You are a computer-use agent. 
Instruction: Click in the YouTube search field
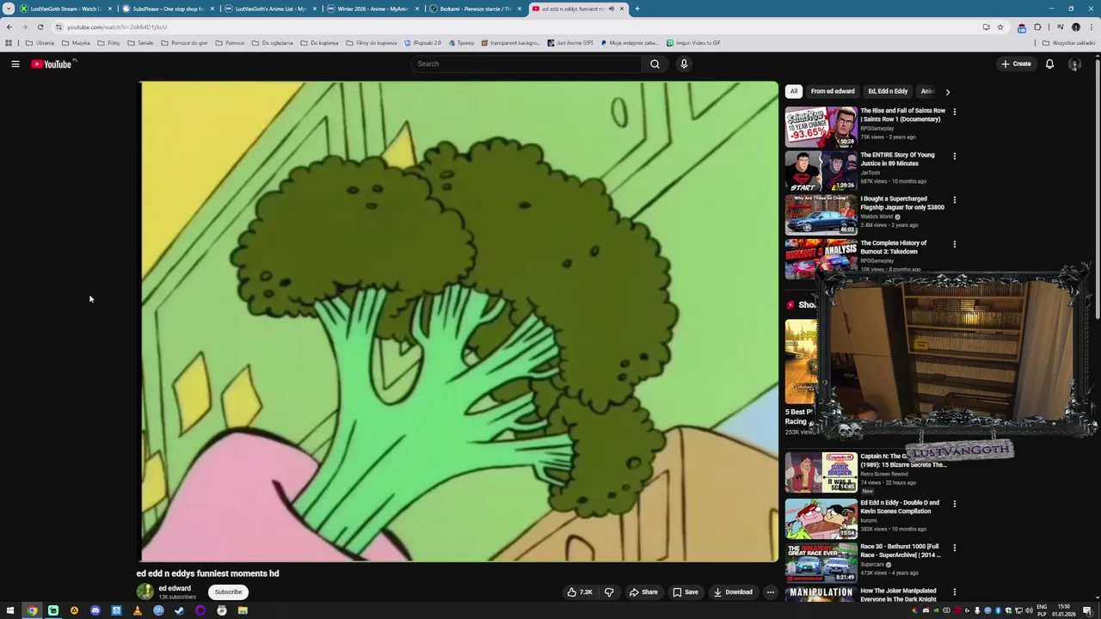(526, 64)
